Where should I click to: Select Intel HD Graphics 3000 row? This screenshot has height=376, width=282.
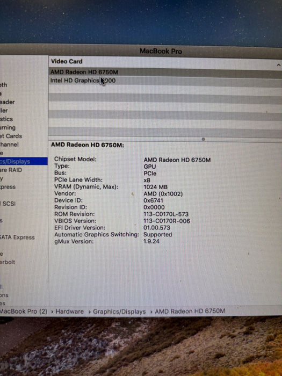(x=165, y=81)
